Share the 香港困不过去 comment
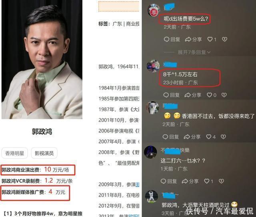 (192, 137)
